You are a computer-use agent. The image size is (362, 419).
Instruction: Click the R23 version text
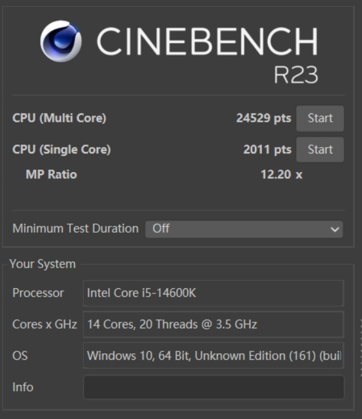pos(296,75)
